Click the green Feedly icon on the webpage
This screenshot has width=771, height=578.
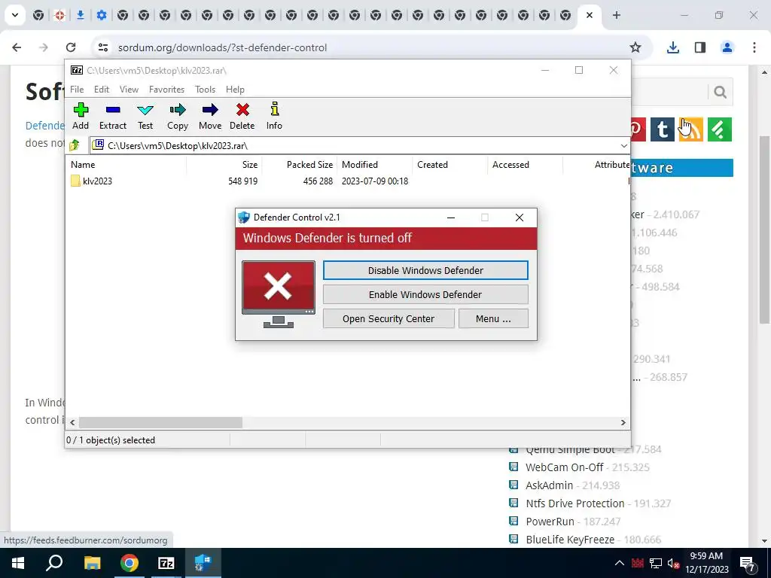[x=719, y=129]
